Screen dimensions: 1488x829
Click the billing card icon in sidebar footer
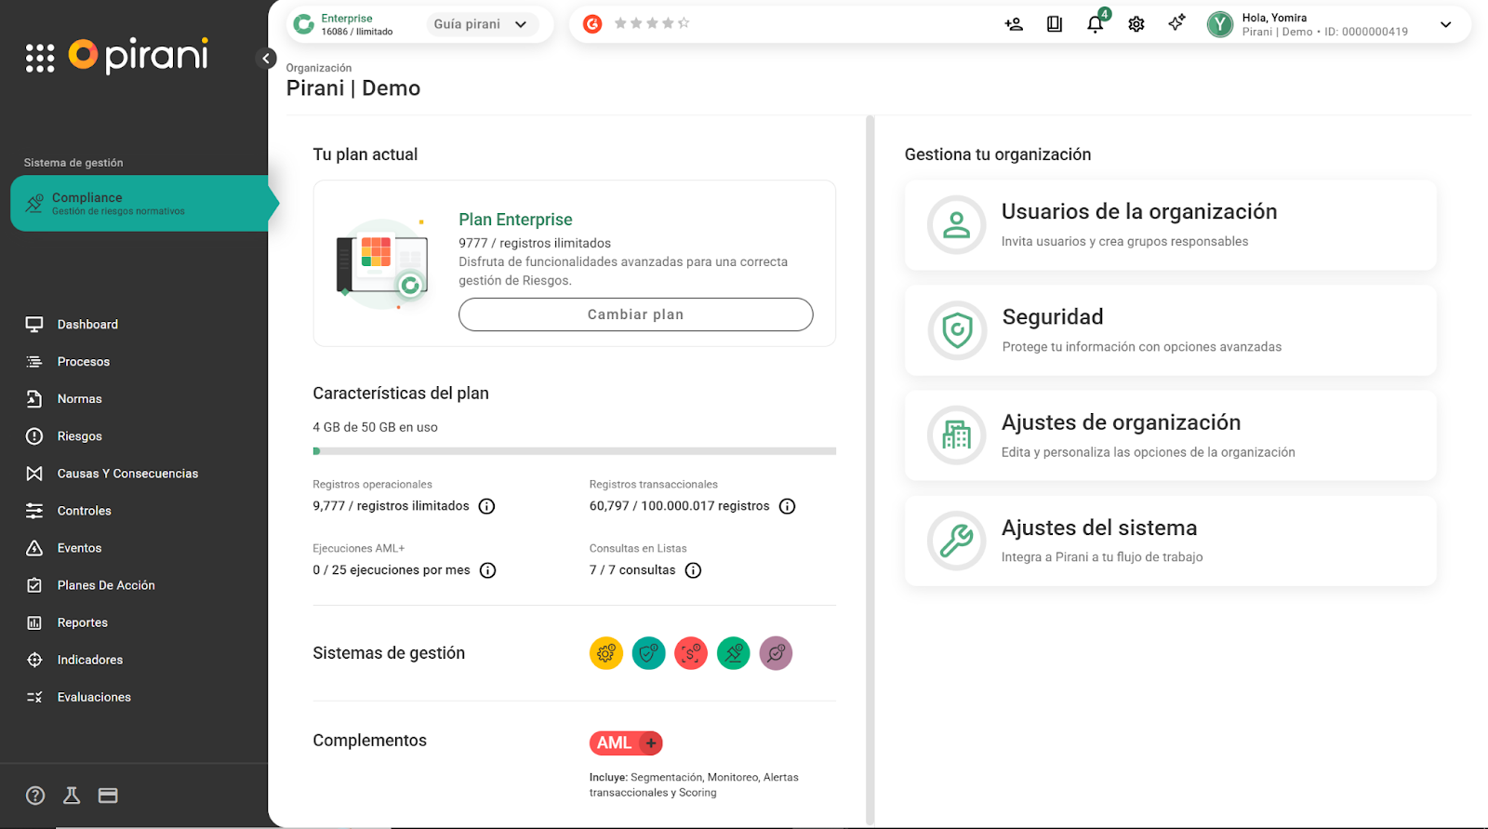pyautogui.click(x=108, y=796)
